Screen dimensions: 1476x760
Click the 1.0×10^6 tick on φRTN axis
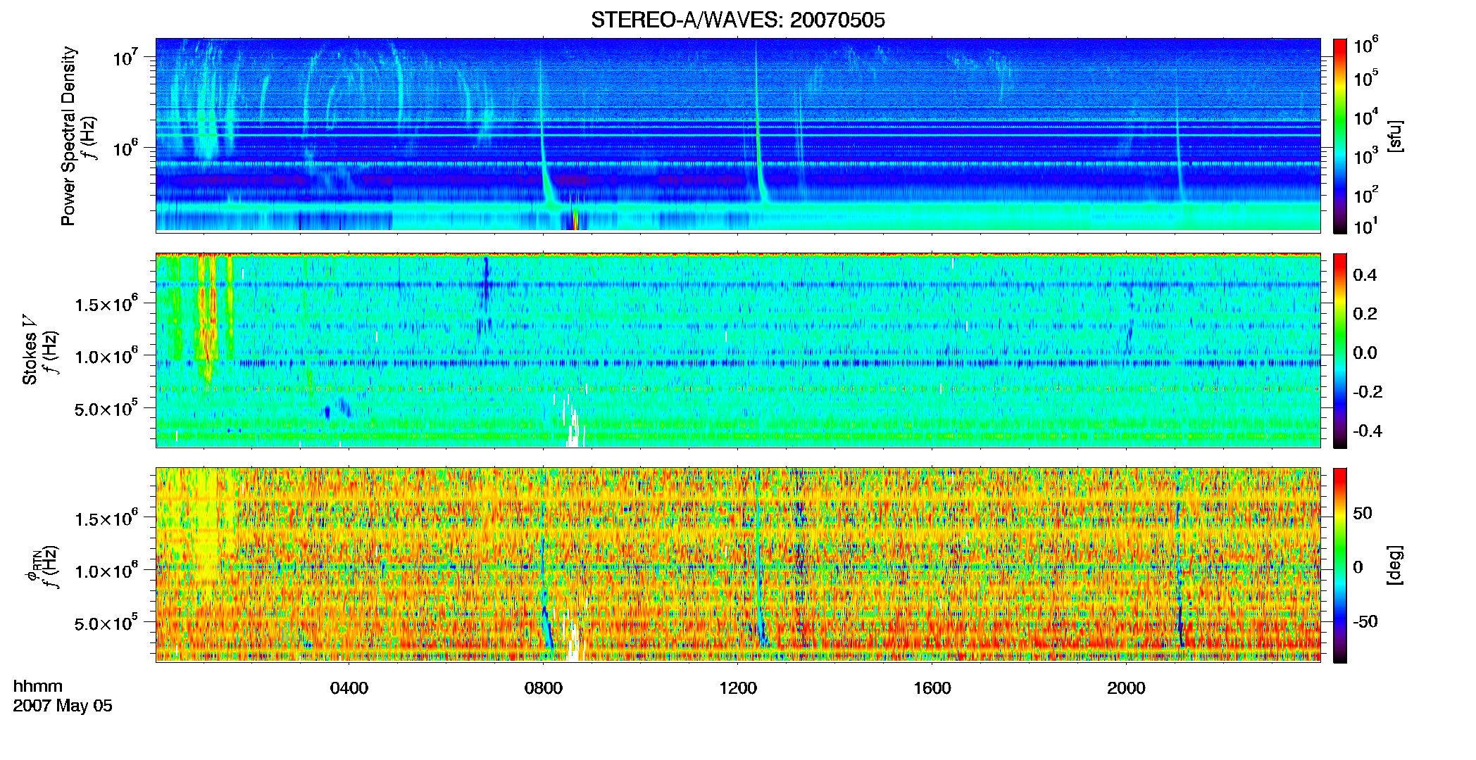[x=106, y=571]
